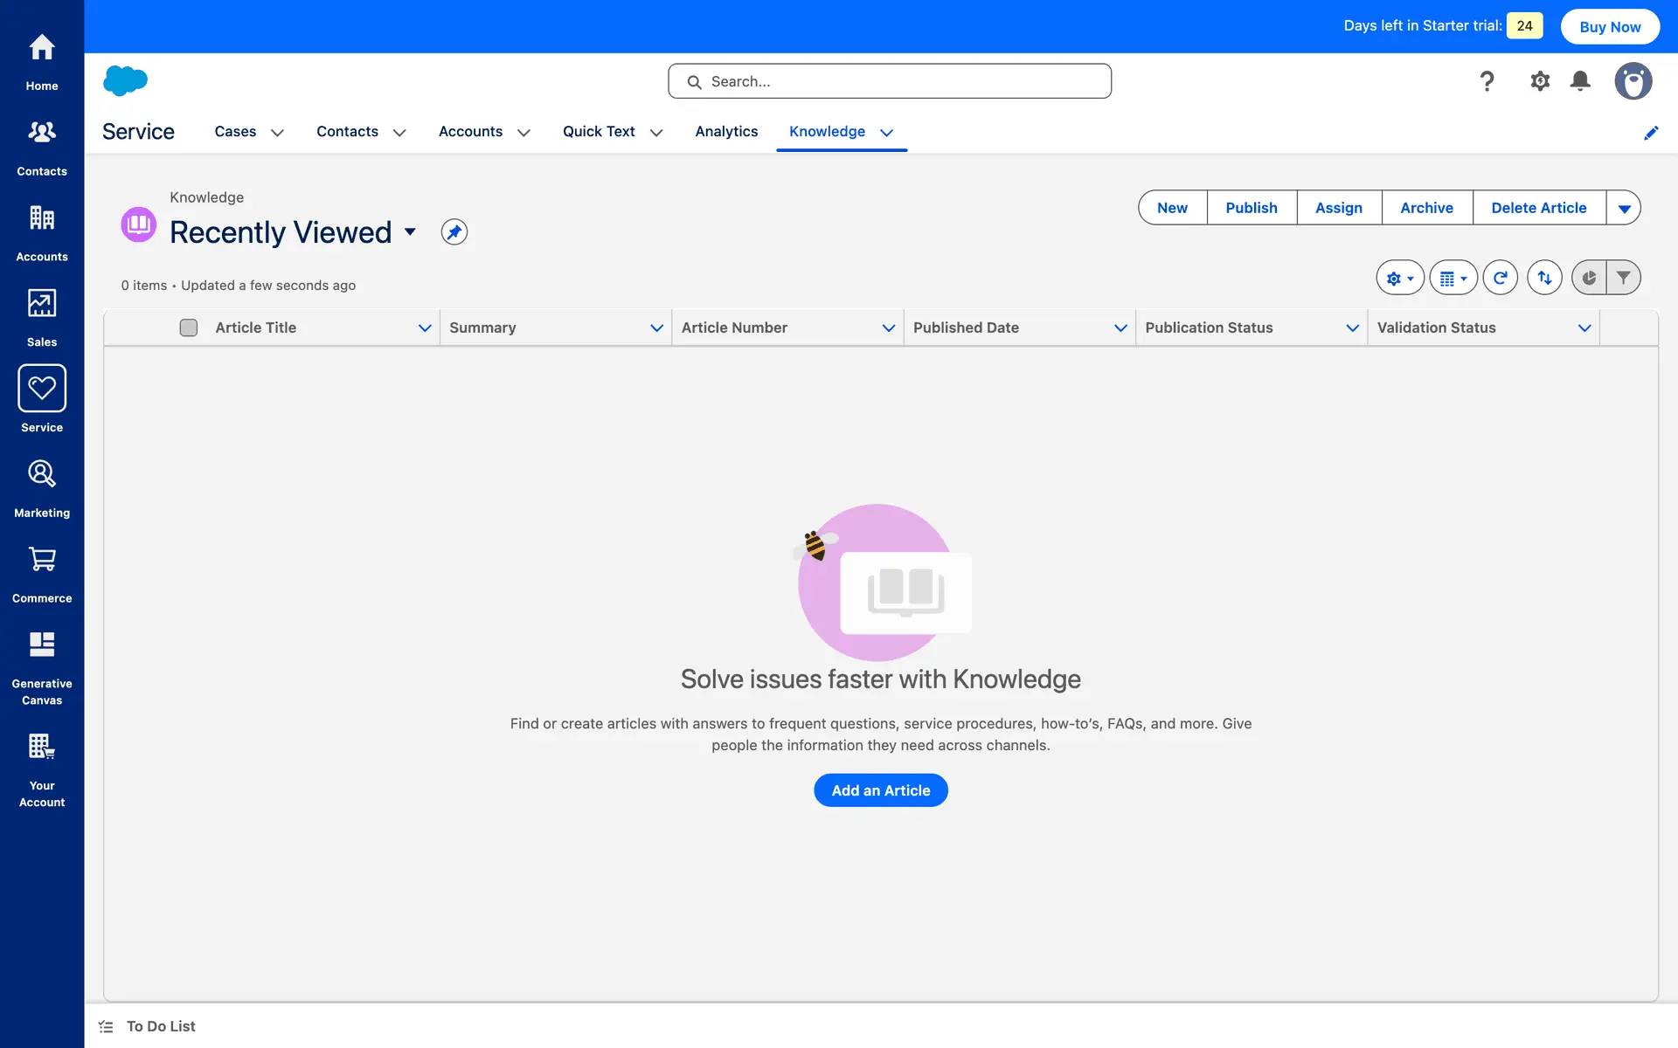The width and height of the screenshot is (1678, 1048).
Task: Open the Setup gear menu
Action: tap(1539, 81)
